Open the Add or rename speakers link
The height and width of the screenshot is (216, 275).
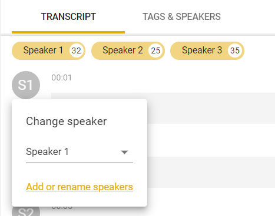click(79, 187)
